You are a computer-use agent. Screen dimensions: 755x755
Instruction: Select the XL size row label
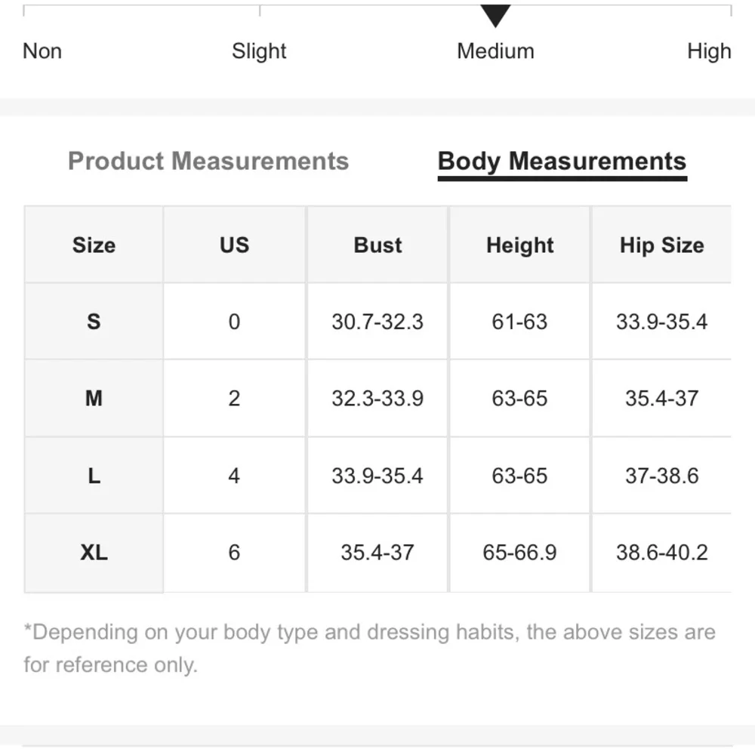(94, 553)
